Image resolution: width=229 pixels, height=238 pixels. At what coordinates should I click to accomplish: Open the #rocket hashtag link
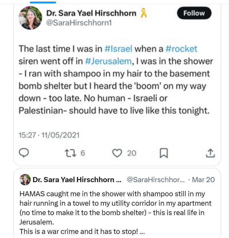click(x=181, y=49)
